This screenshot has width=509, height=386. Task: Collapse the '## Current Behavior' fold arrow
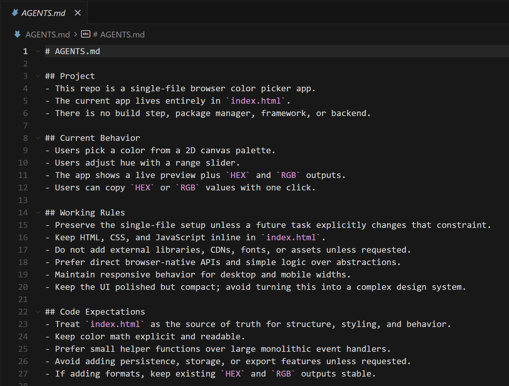pos(38,138)
